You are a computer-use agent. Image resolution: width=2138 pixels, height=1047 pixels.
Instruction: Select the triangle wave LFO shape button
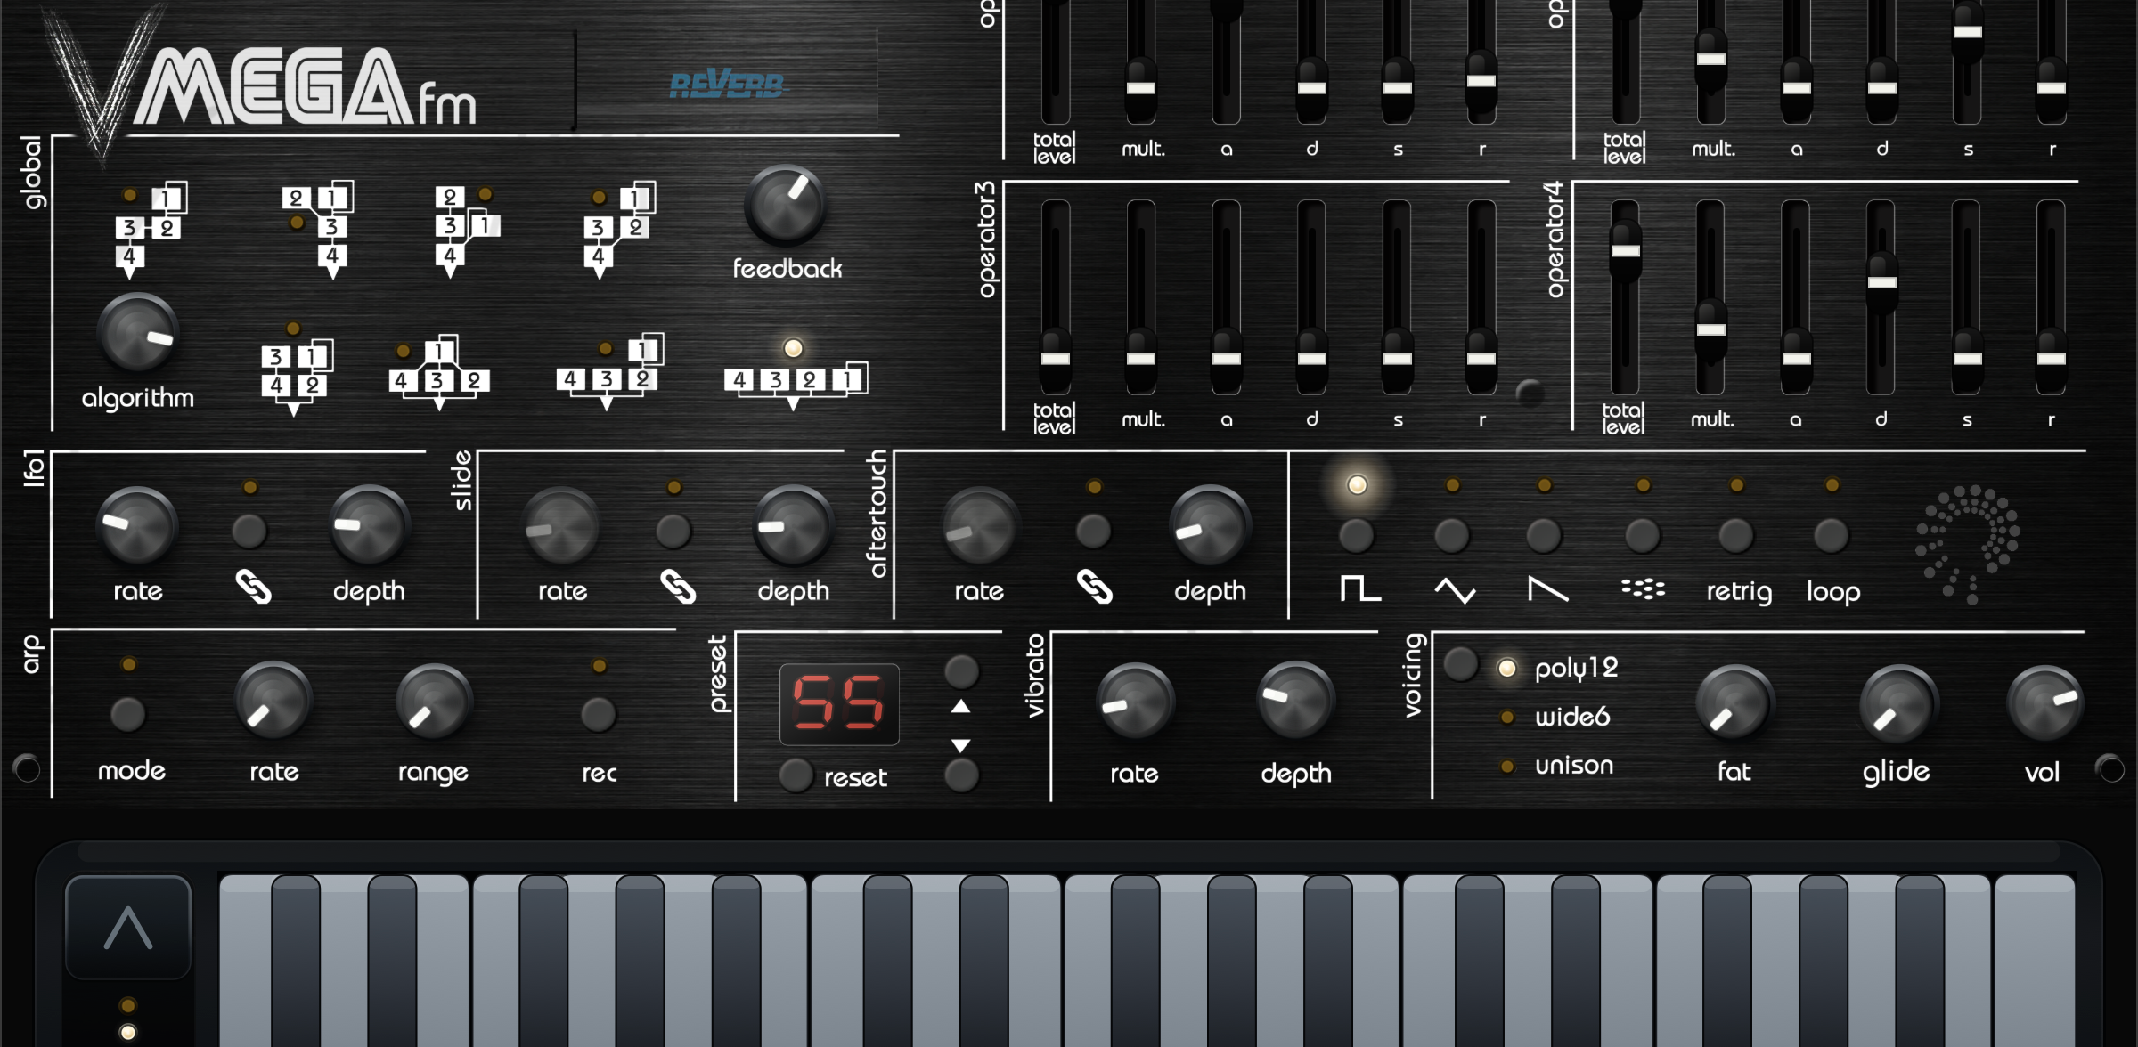(1452, 536)
